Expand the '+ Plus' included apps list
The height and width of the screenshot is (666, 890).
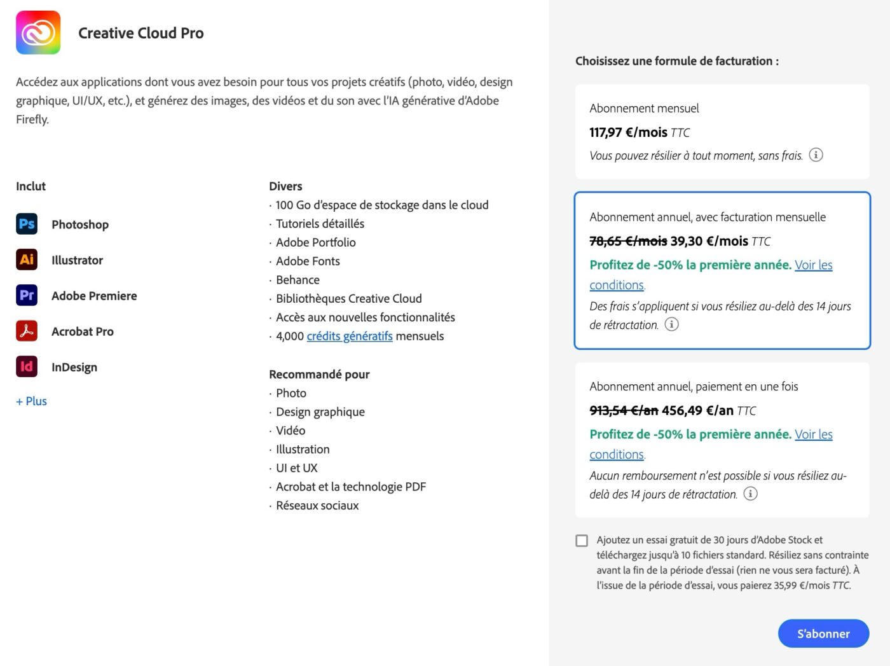click(x=32, y=401)
